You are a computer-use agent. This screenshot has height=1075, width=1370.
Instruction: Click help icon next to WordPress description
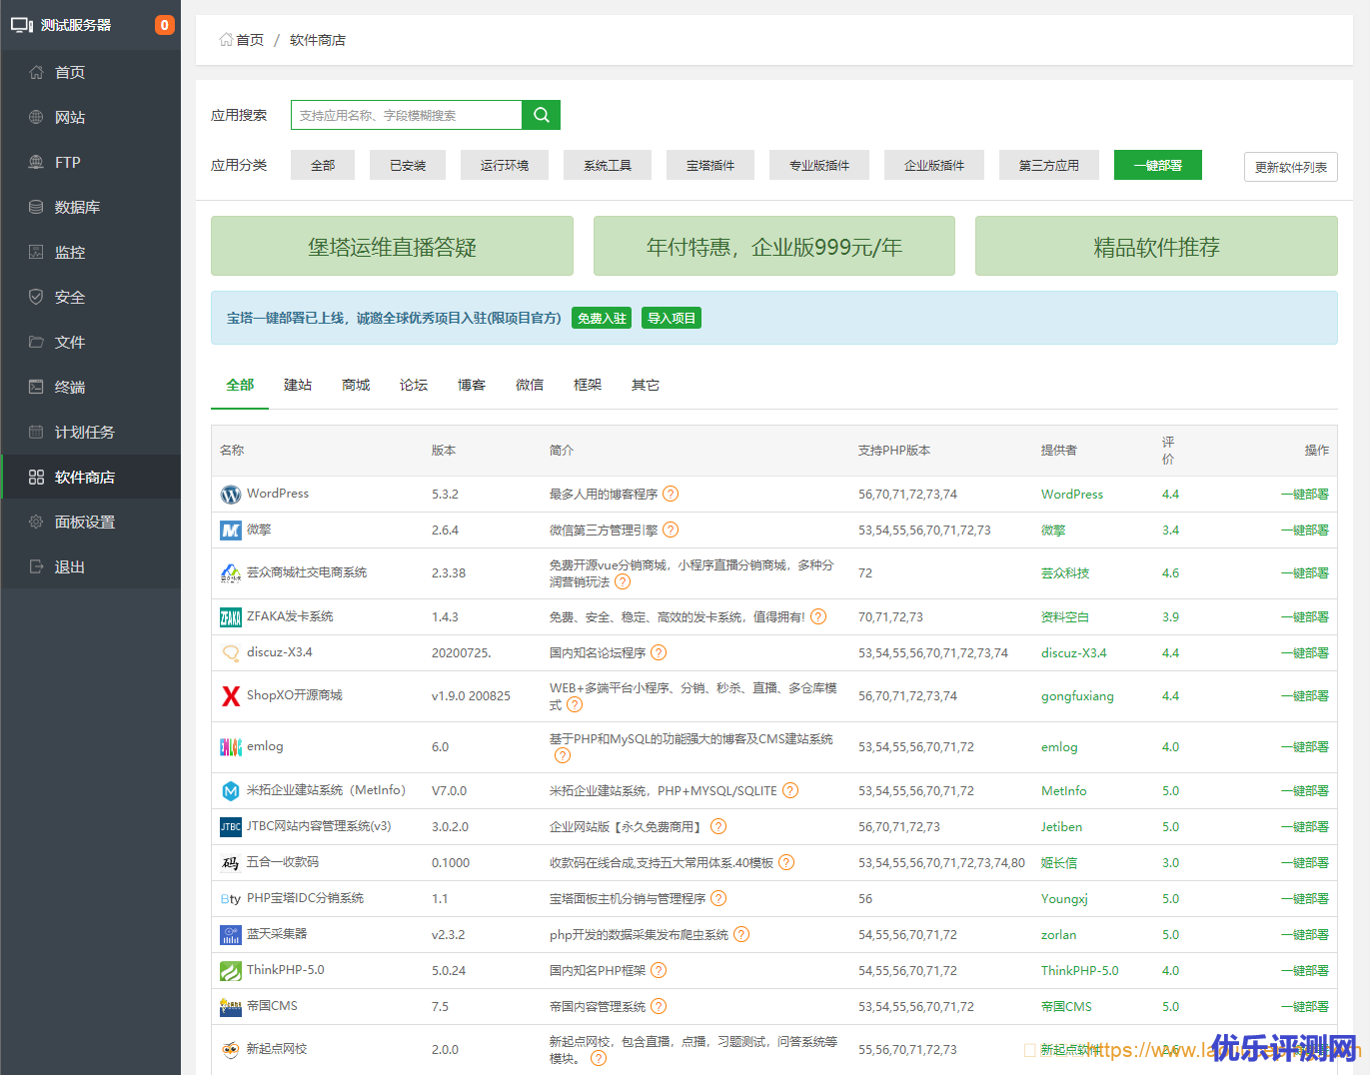(671, 494)
